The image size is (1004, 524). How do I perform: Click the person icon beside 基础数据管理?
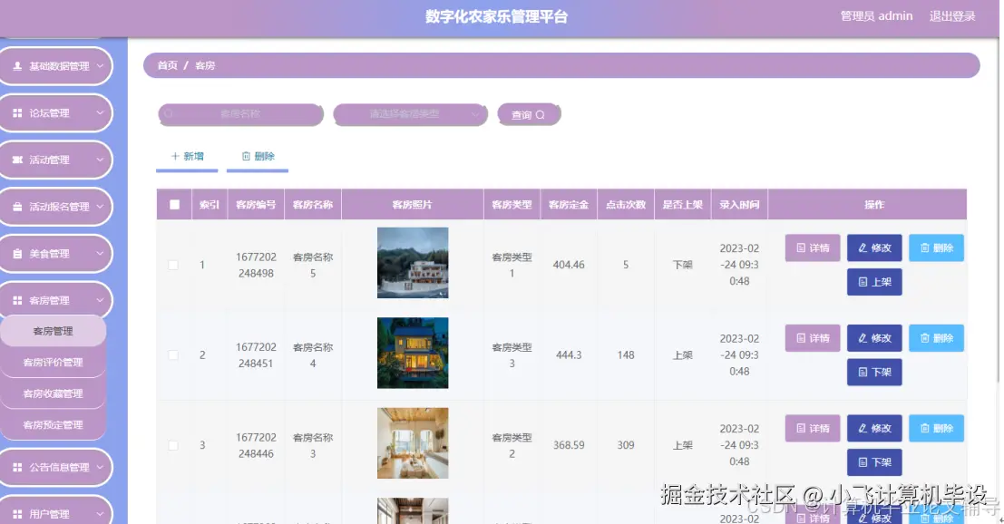pos(17,66)
